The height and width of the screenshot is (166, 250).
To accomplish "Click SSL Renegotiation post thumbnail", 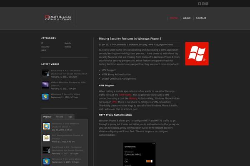I will tap(46, 138).
